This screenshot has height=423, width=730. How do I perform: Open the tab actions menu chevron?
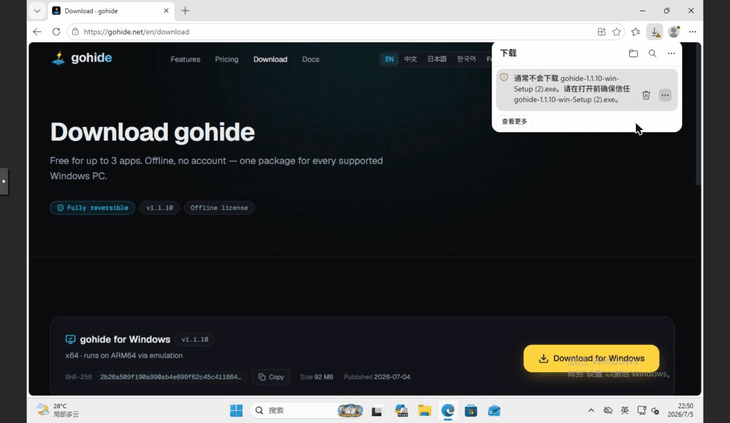(37, 11)
